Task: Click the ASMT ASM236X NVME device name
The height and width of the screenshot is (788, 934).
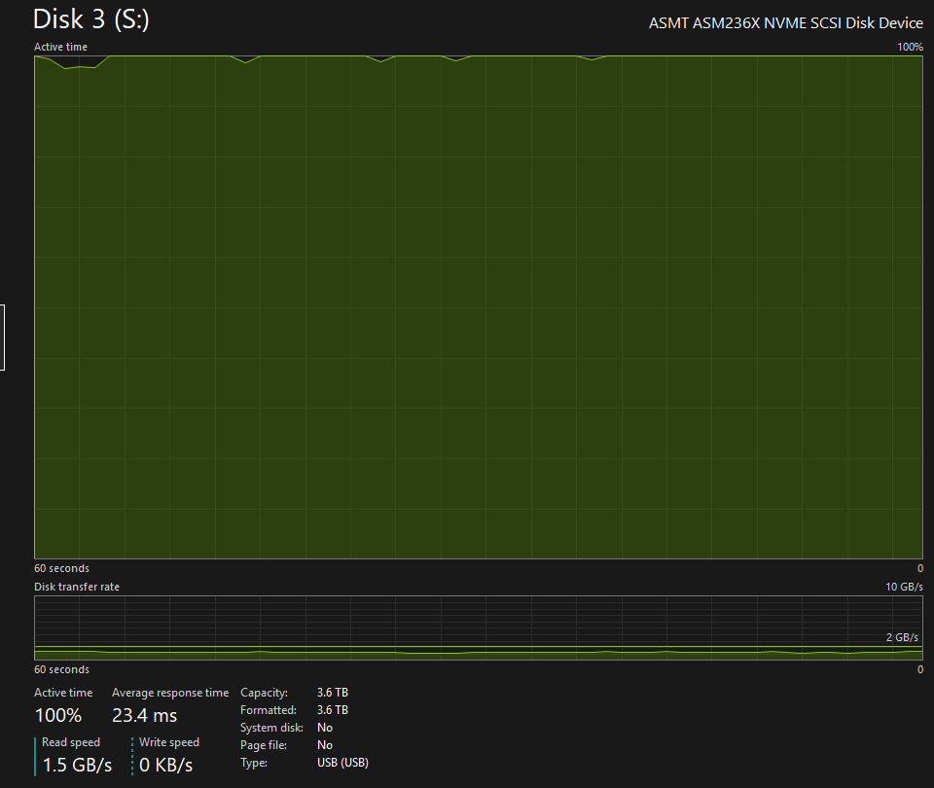Action: tap(785, 23)
